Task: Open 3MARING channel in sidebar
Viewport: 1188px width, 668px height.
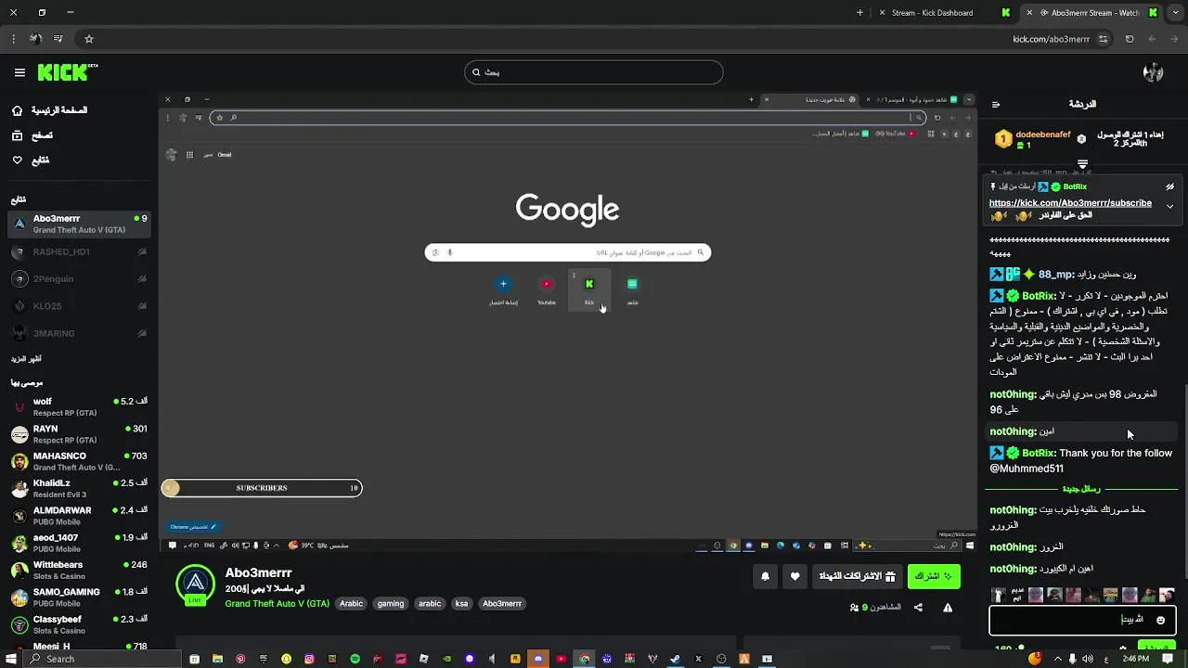Action: [79, 332]
